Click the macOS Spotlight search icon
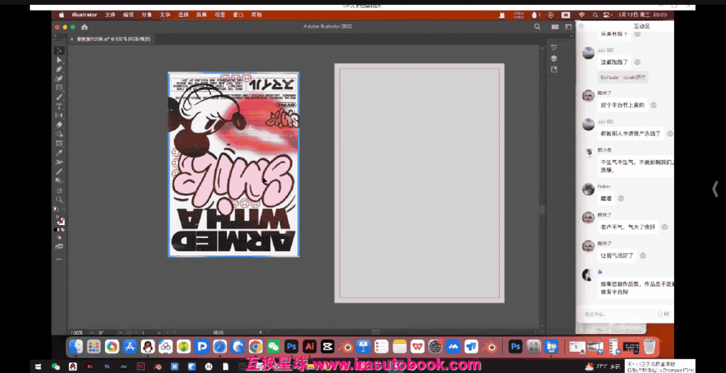Viewport: 726px width, 373px height. click(x=595, y=15)
